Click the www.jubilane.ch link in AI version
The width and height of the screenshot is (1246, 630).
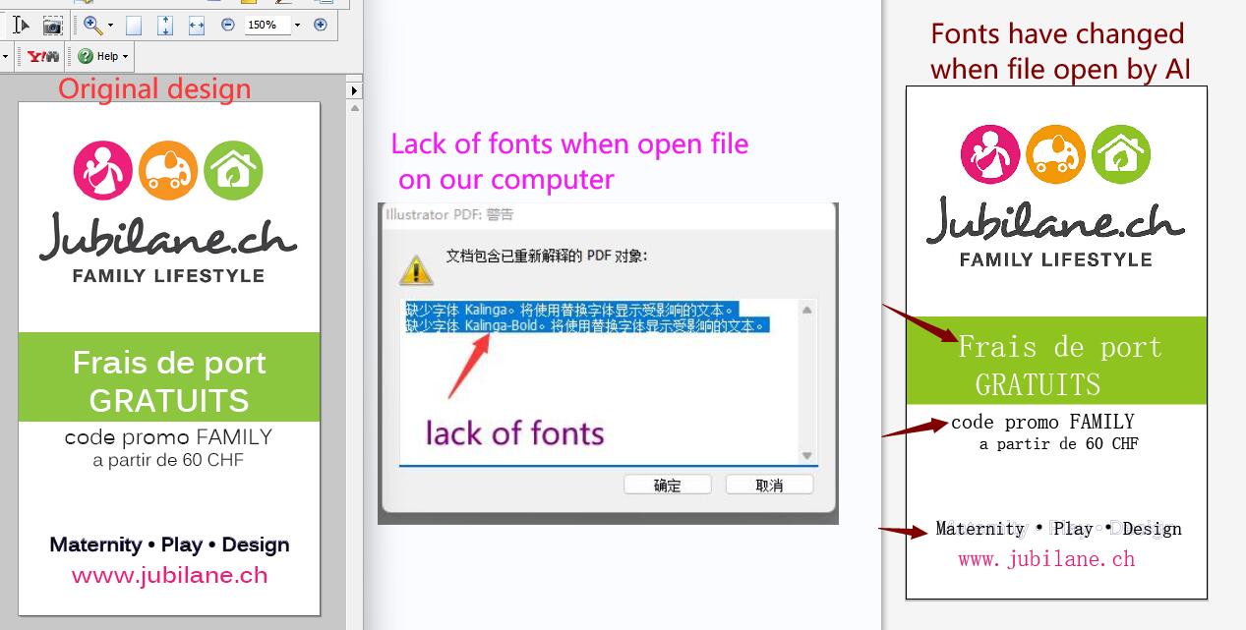tap(1046, 559)
